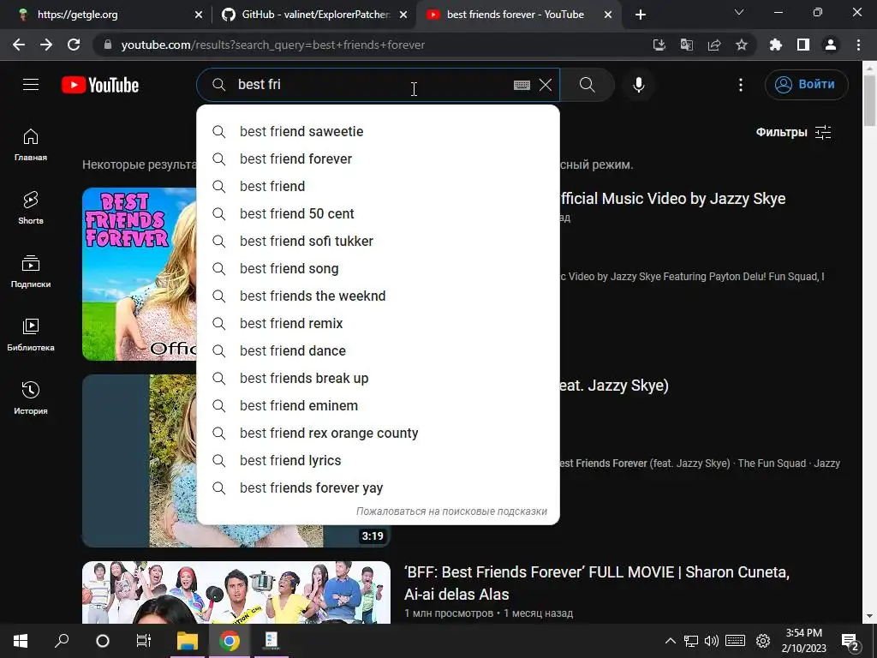Open История in the sidebar

coord(31,398)
